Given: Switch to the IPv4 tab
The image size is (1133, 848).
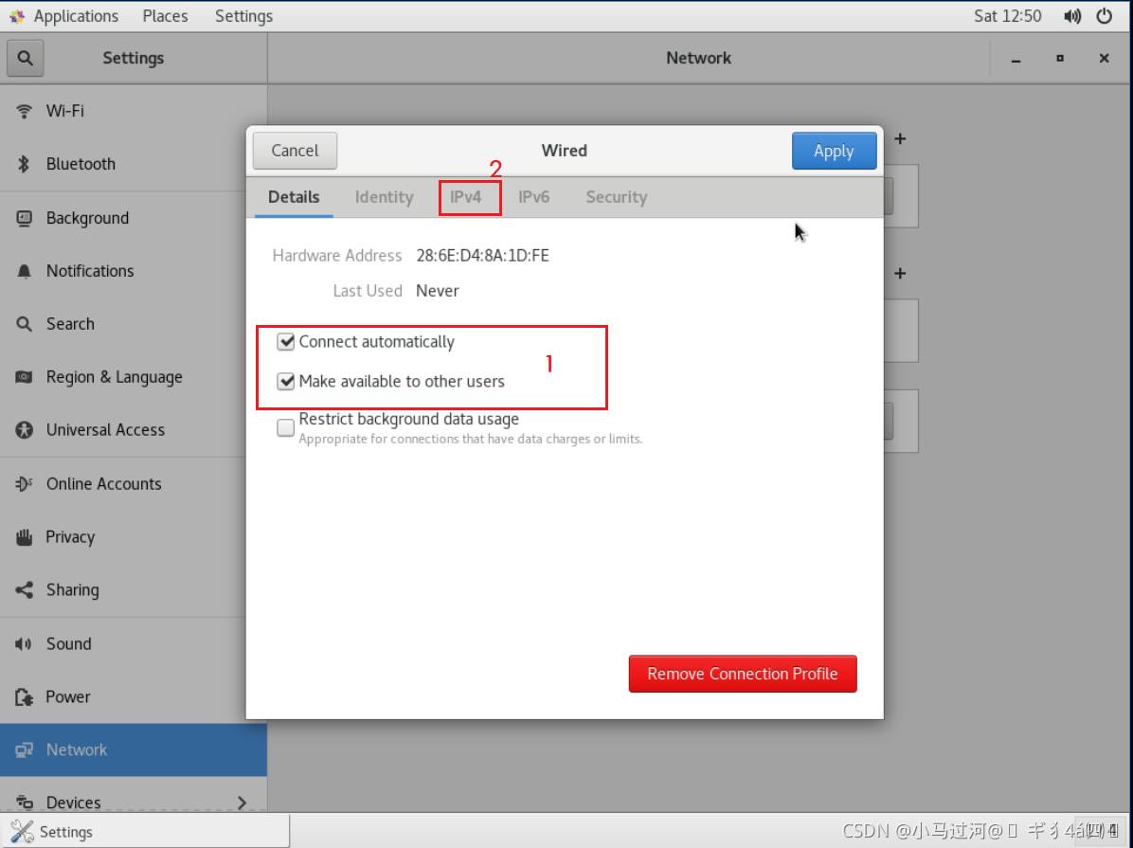Looking at the screenshot, I should (466, 197).
